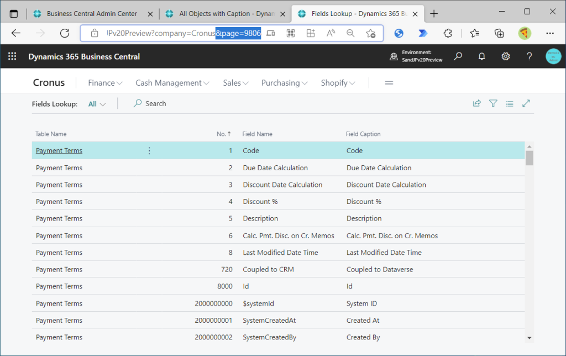Select the Created By caption cell
The image size is (566, 356).
tap(363, 337)
